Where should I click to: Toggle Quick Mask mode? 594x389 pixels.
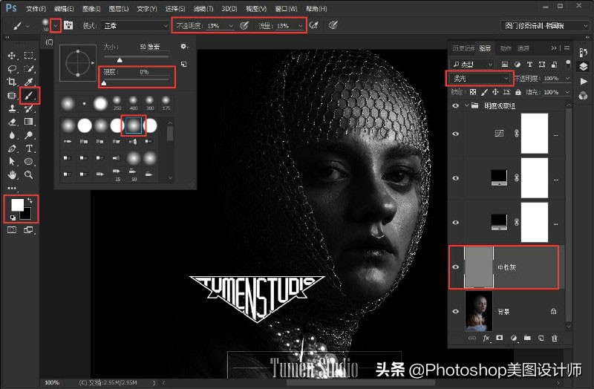click(12, 230)
